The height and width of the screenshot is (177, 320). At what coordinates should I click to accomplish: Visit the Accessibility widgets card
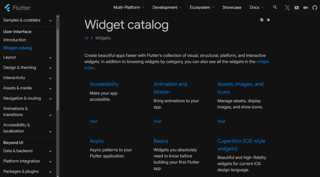click(94, 121)
